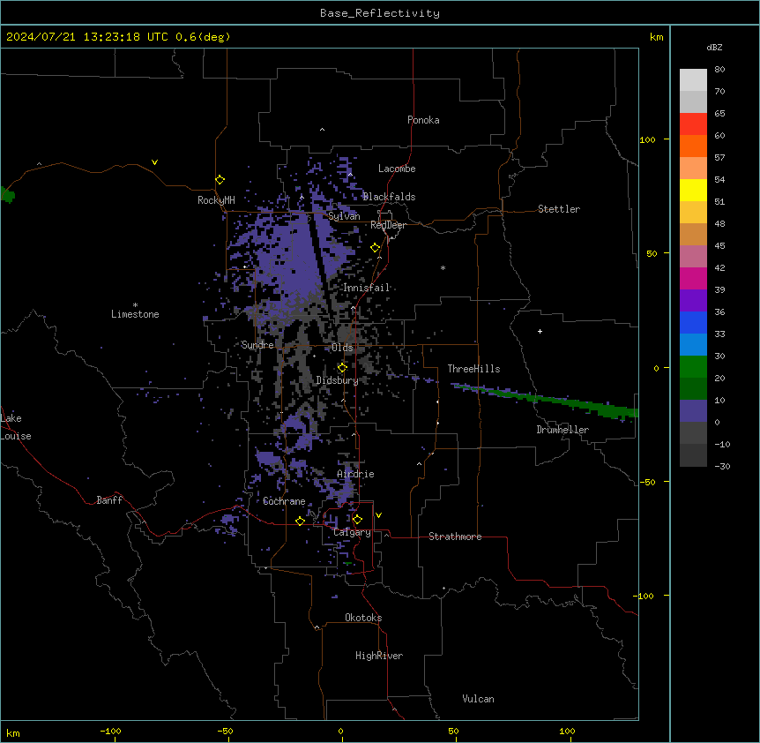Click the yellow V marker northwest of RockyMH
The height and width of the screenshot is (743, 760).
click(x=154, y=162)
